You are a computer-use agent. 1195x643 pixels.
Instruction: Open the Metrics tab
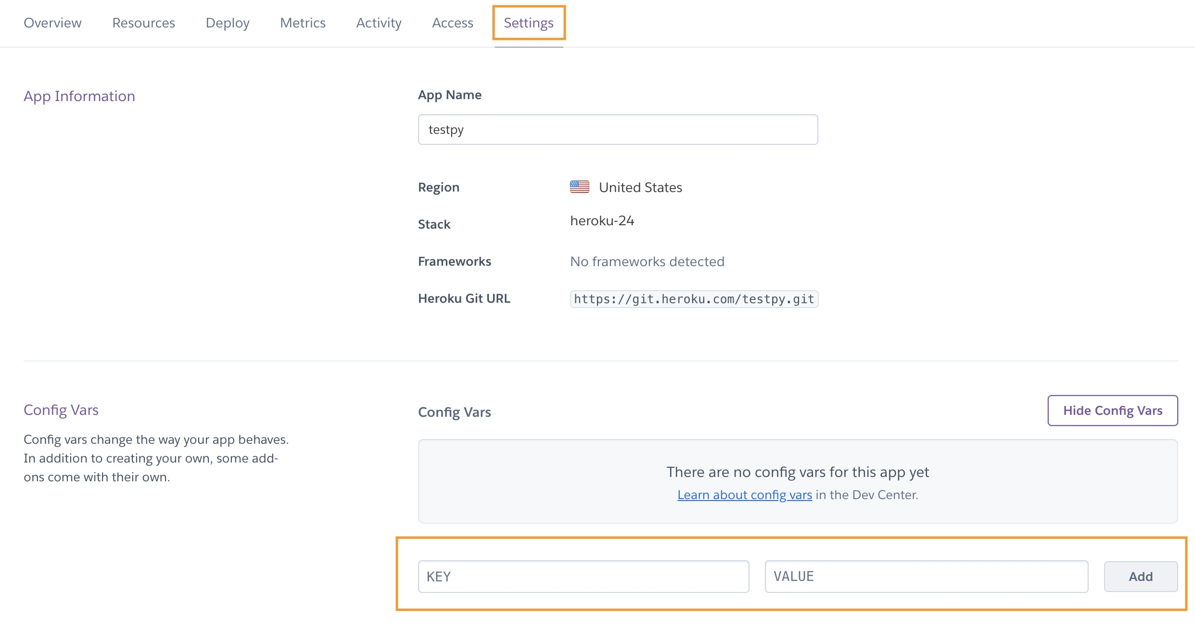(x=303, y=23)
